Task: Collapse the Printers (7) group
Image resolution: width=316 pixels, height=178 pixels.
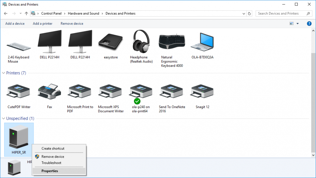Action: [x=4, y=73]
